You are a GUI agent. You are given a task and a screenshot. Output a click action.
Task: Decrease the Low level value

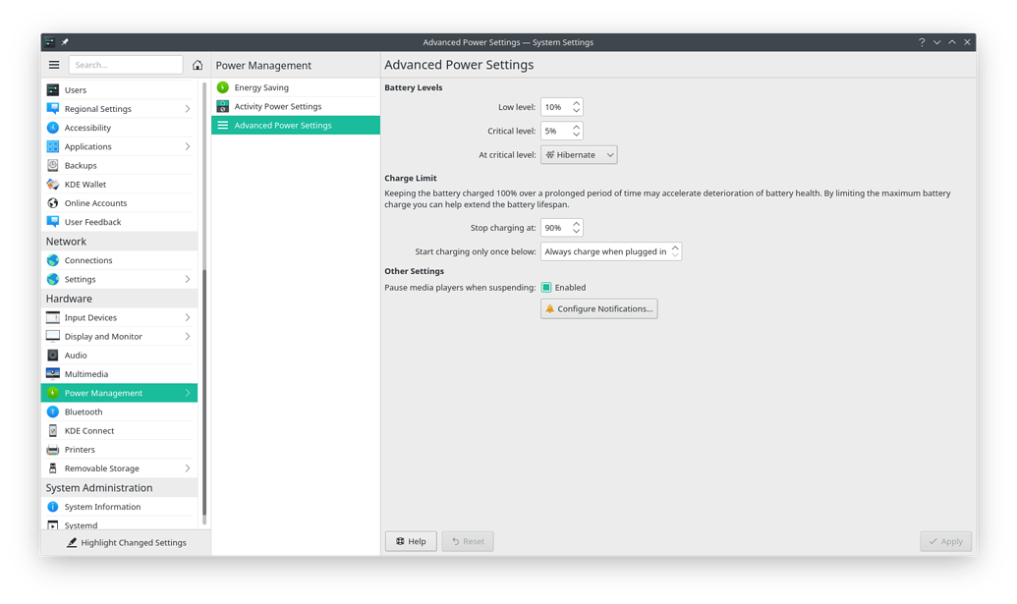click(576, 111)
